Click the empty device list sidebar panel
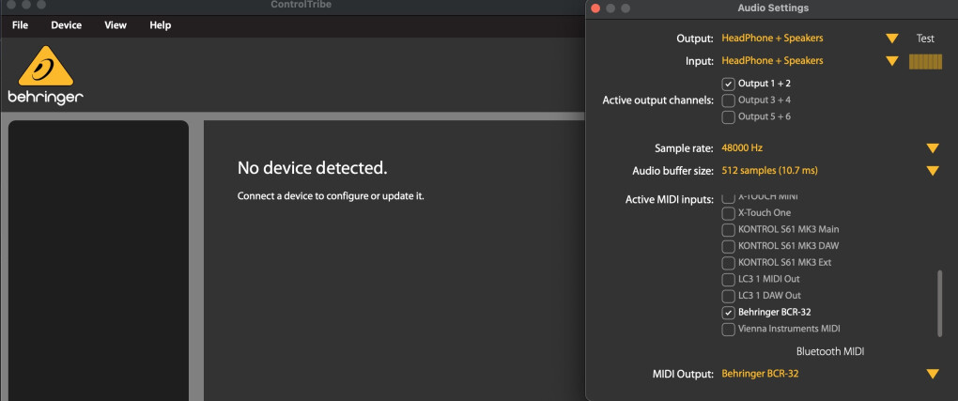 pyautogui.click(x=99, y=260)
